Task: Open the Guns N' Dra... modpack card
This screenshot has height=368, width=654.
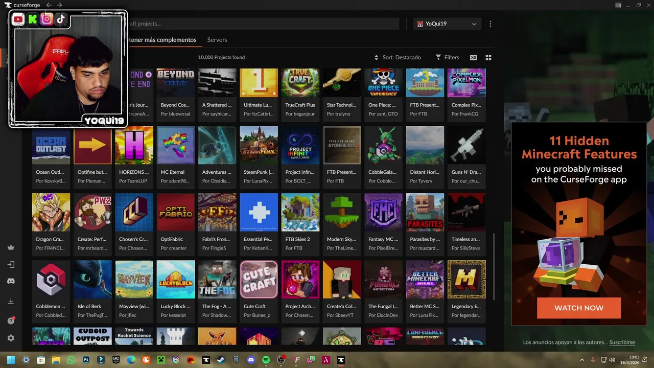Action: pos(466,157)
